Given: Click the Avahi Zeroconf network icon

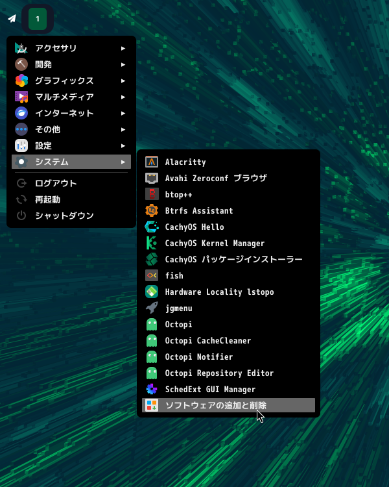Looking at the screenshot, I should (x=152, y=178).
